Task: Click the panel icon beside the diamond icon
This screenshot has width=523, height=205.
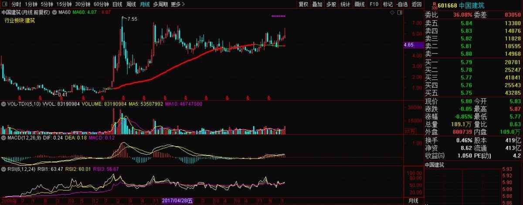Action: (399, 13)
